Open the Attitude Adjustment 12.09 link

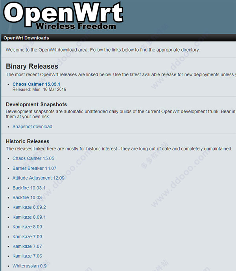38,178
